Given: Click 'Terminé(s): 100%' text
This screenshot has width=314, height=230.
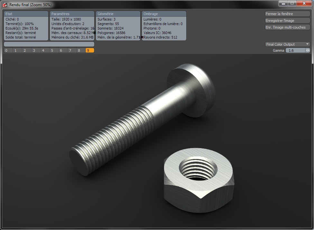Looking at the screenshot, I should [19, 24].
